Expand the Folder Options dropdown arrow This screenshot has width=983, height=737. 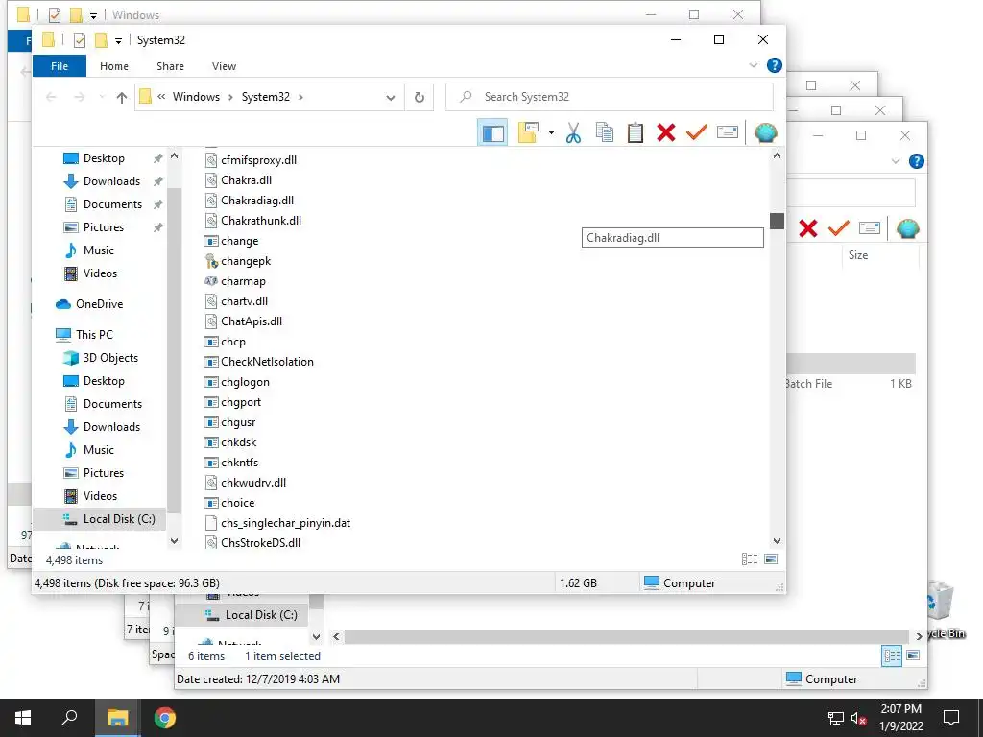[551, 132]
